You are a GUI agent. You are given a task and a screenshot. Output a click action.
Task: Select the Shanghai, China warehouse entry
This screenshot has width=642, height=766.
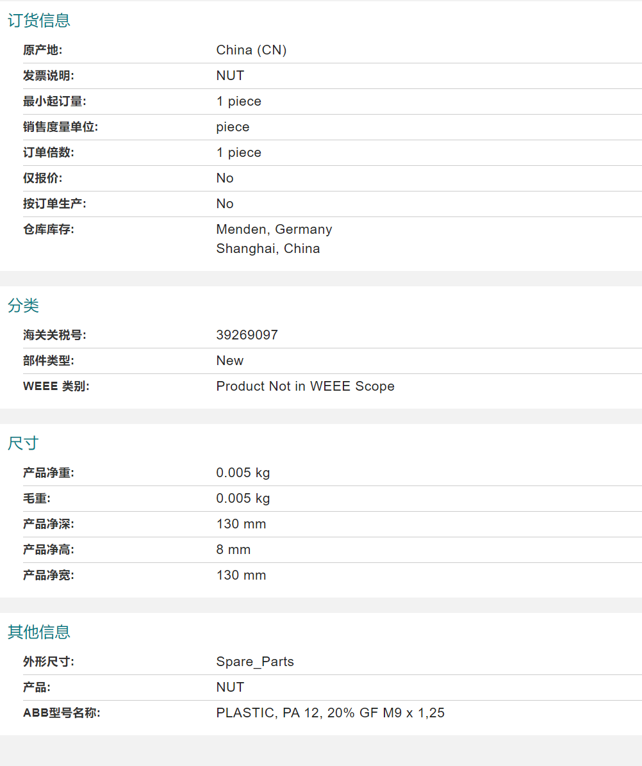268,249
